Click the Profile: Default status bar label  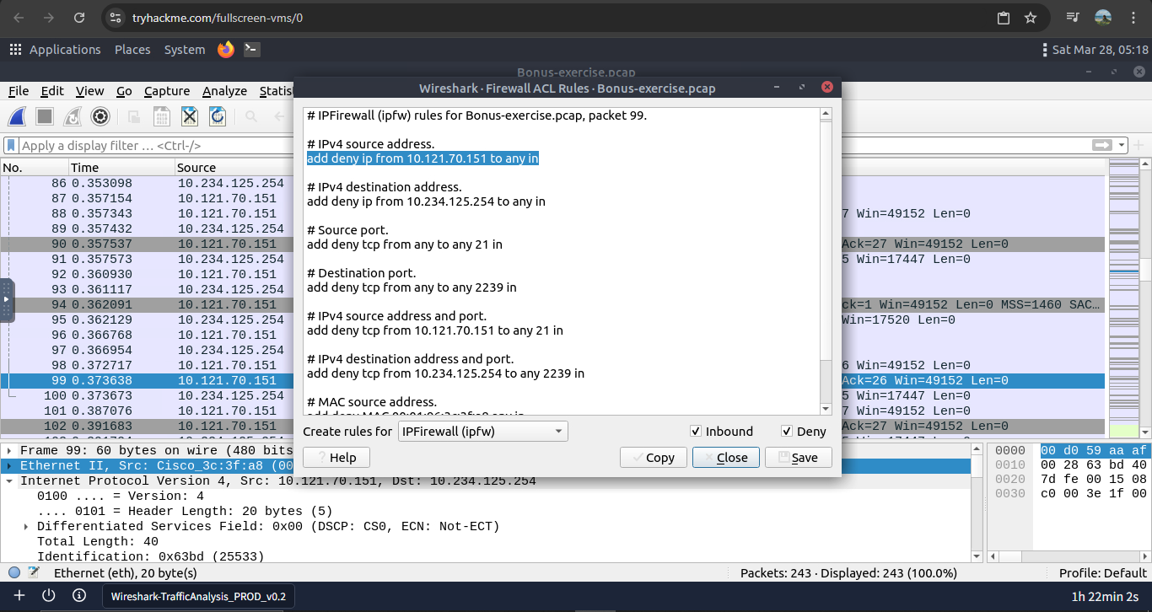(1103, 573)
